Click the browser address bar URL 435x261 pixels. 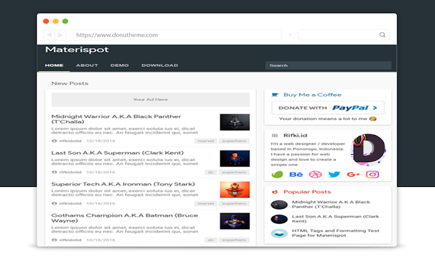coord(177,35)
